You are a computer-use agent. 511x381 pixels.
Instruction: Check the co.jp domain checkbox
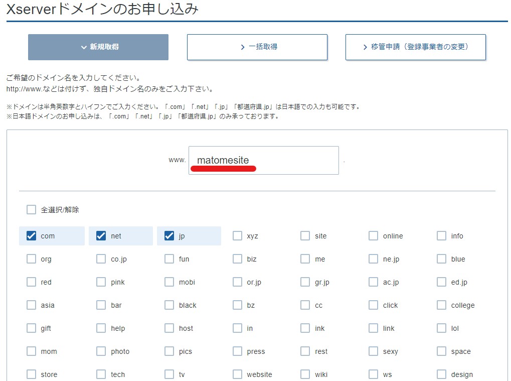point(101,259)
